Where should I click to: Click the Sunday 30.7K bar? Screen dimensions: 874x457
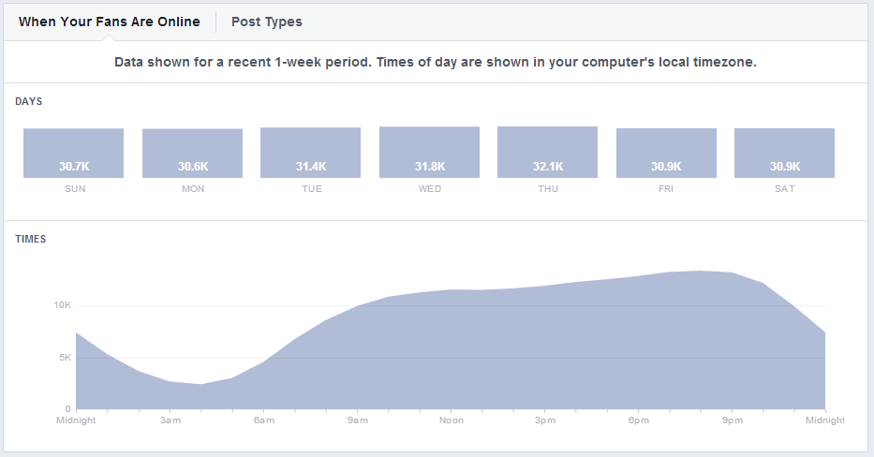point(73,154)
